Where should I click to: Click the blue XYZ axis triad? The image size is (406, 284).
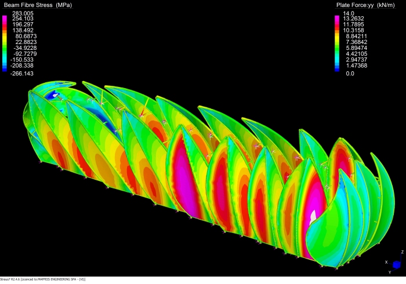[397, 264]
